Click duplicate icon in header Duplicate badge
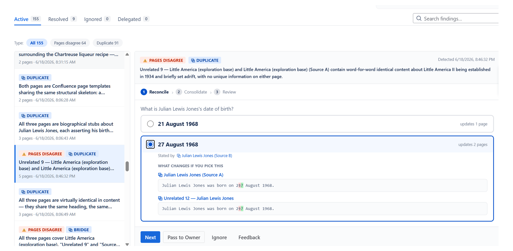The width and height of the screenshot is (513, 251). point(193,61)
